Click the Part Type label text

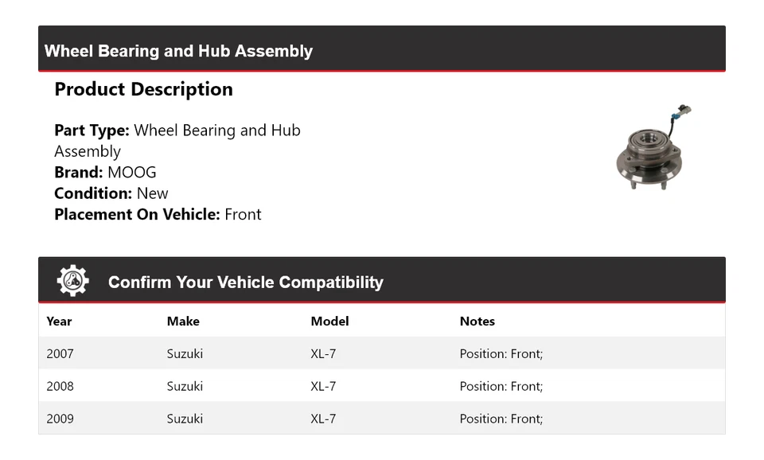coord(92,131)
